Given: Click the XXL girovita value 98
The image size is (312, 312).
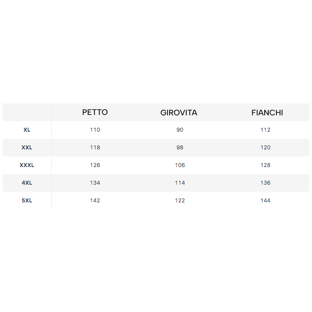Looking at the screenshot, I should click(x=180, y=148).
